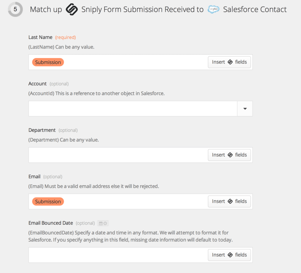Click the Email Bounced Date input field

click(x=118, y=255)
